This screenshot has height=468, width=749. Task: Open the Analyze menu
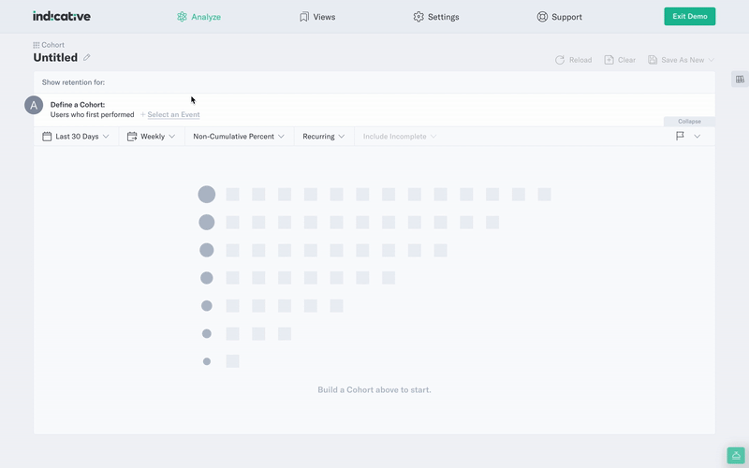[x=198, y=17]
